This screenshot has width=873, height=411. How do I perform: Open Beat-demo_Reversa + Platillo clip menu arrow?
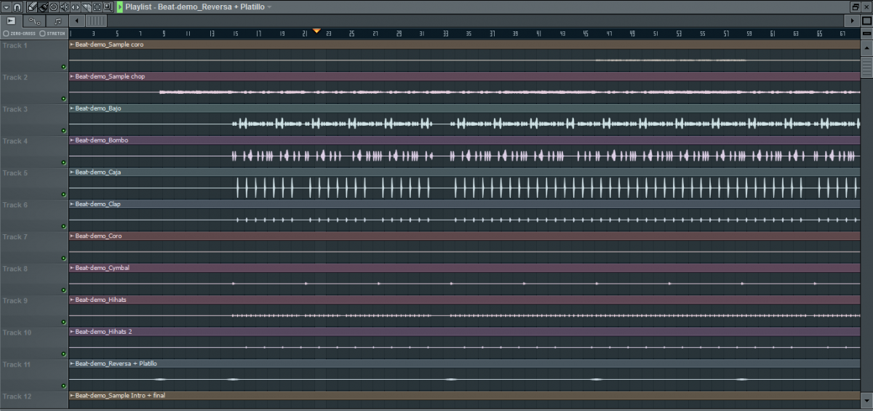click(x=72, y=364)
